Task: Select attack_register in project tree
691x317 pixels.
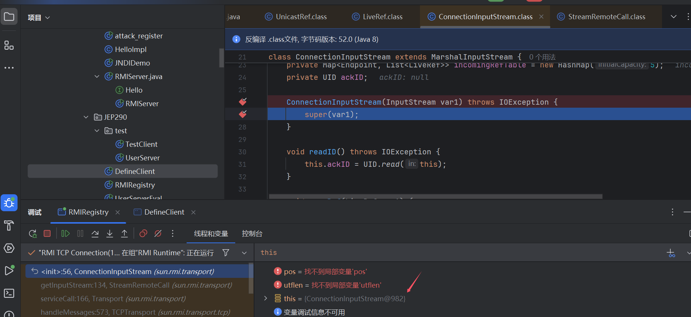Action: pyautogui.click(x=139, y=36)
